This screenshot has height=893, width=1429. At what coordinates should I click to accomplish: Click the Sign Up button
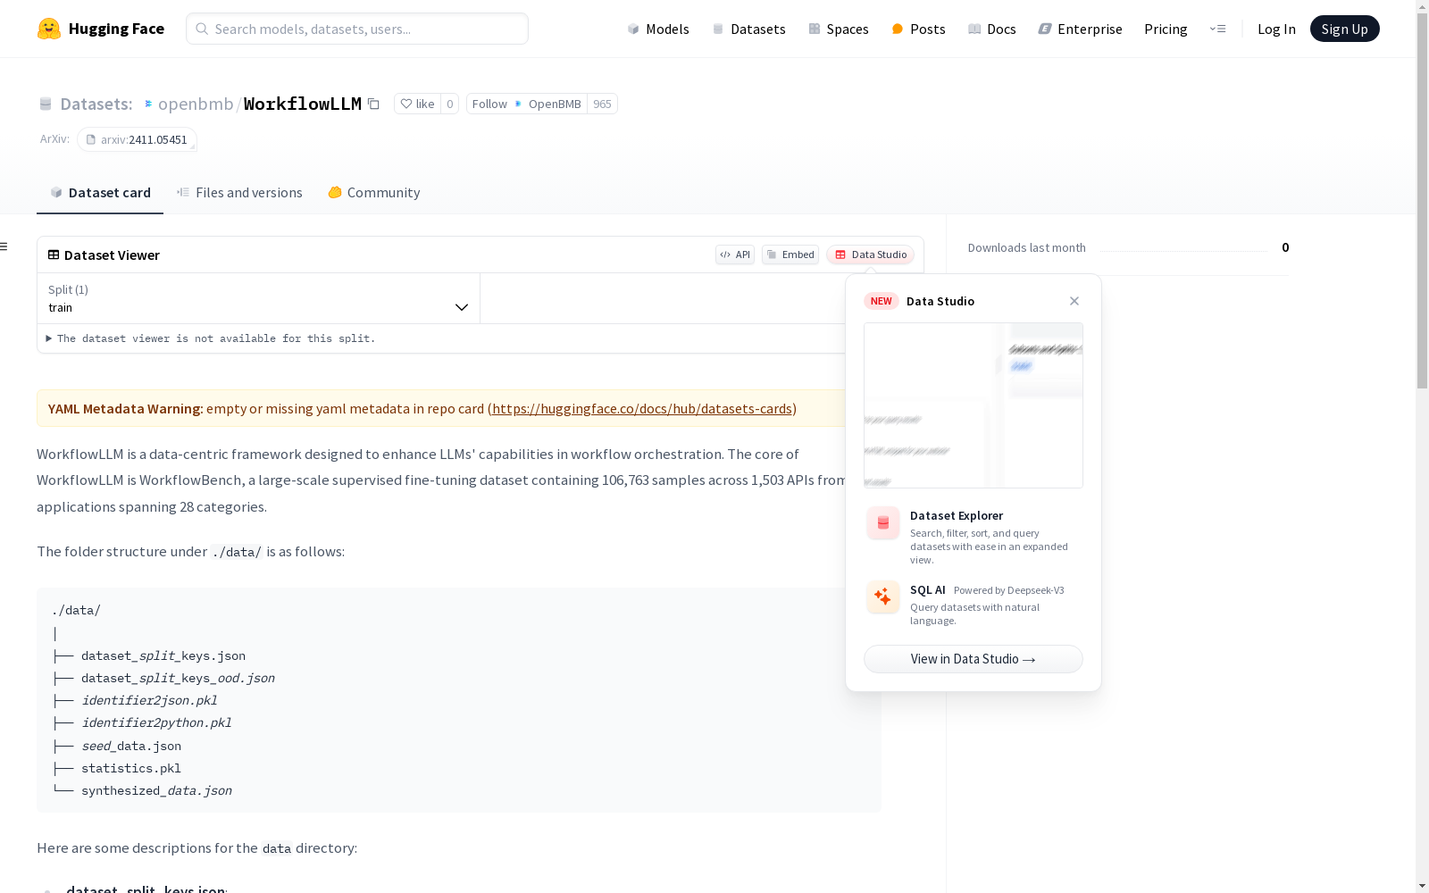click(x=1344, y=29)
